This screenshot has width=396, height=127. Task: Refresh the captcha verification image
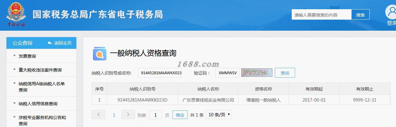point(252,73)
